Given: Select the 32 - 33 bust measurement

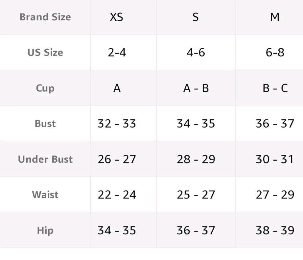Looking at the screenshot, I should point(117,124).
